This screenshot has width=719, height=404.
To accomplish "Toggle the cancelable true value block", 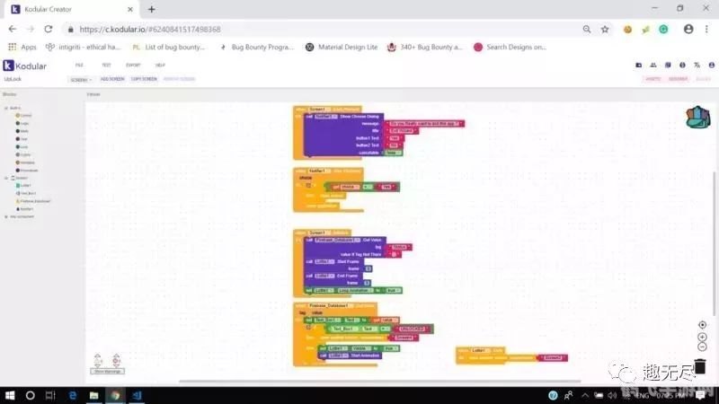I will tap(393, 153).
